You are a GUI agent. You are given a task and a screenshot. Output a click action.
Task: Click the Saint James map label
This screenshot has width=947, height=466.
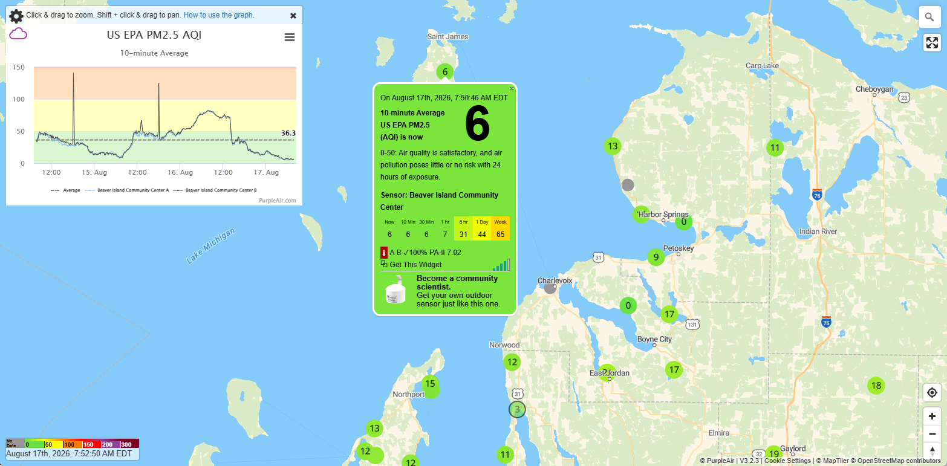pyautogui.click(x=447, y=37)
